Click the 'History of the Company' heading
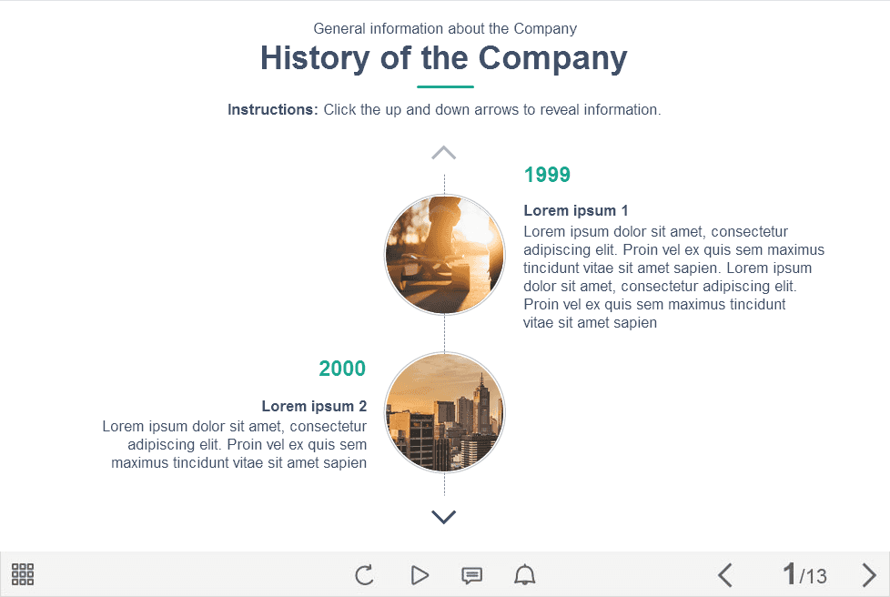This screenshot has height=597, width=890. (x=444, y=58)
